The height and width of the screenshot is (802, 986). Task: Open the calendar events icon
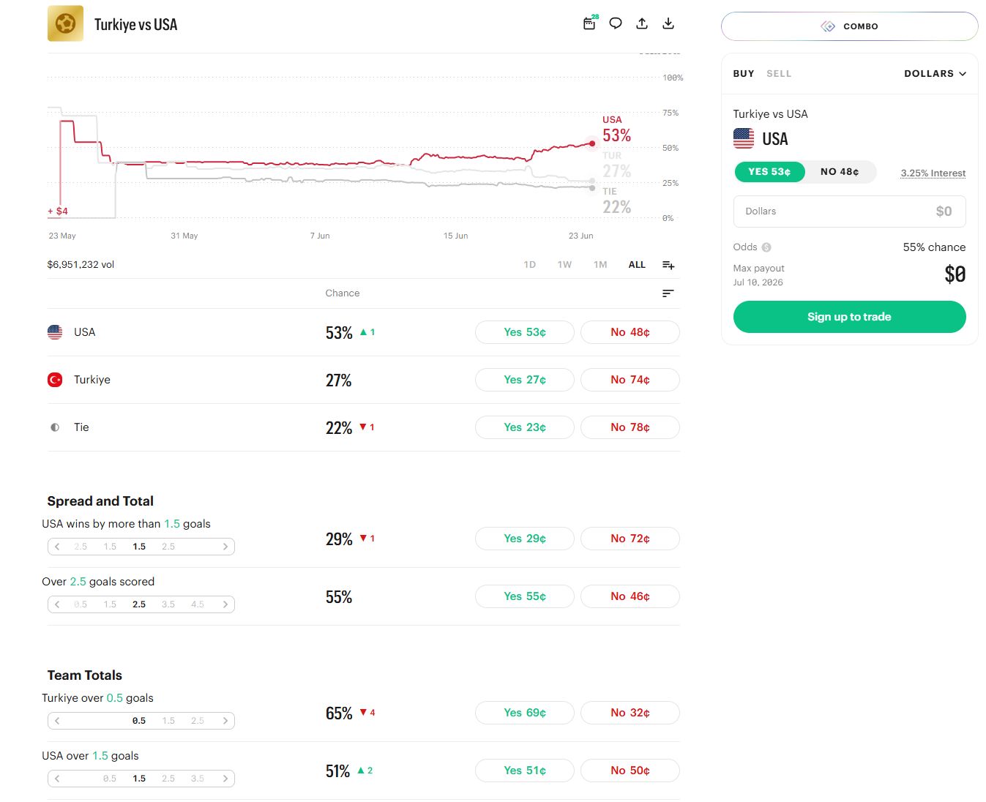click(x=589, y=23)
